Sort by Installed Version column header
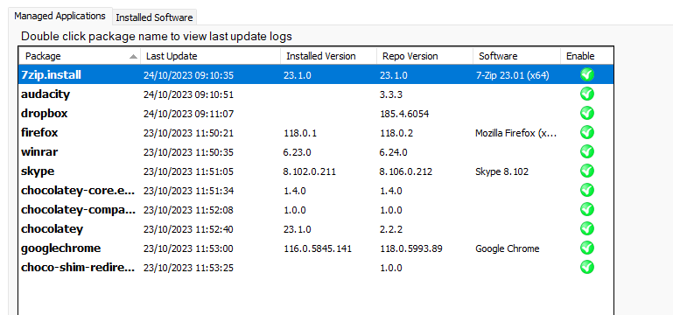The width and height of the screenshot is (673, 315). click(328, 56)
